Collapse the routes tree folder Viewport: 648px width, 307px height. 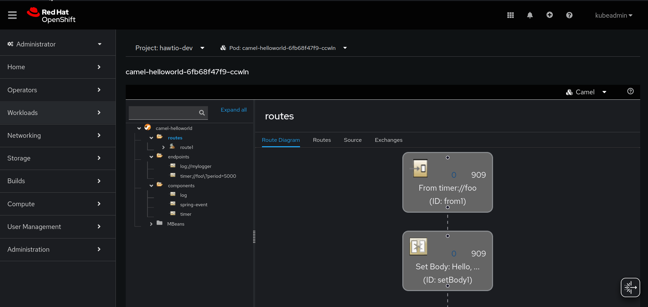pyautogui.click(x=151, y=138)
